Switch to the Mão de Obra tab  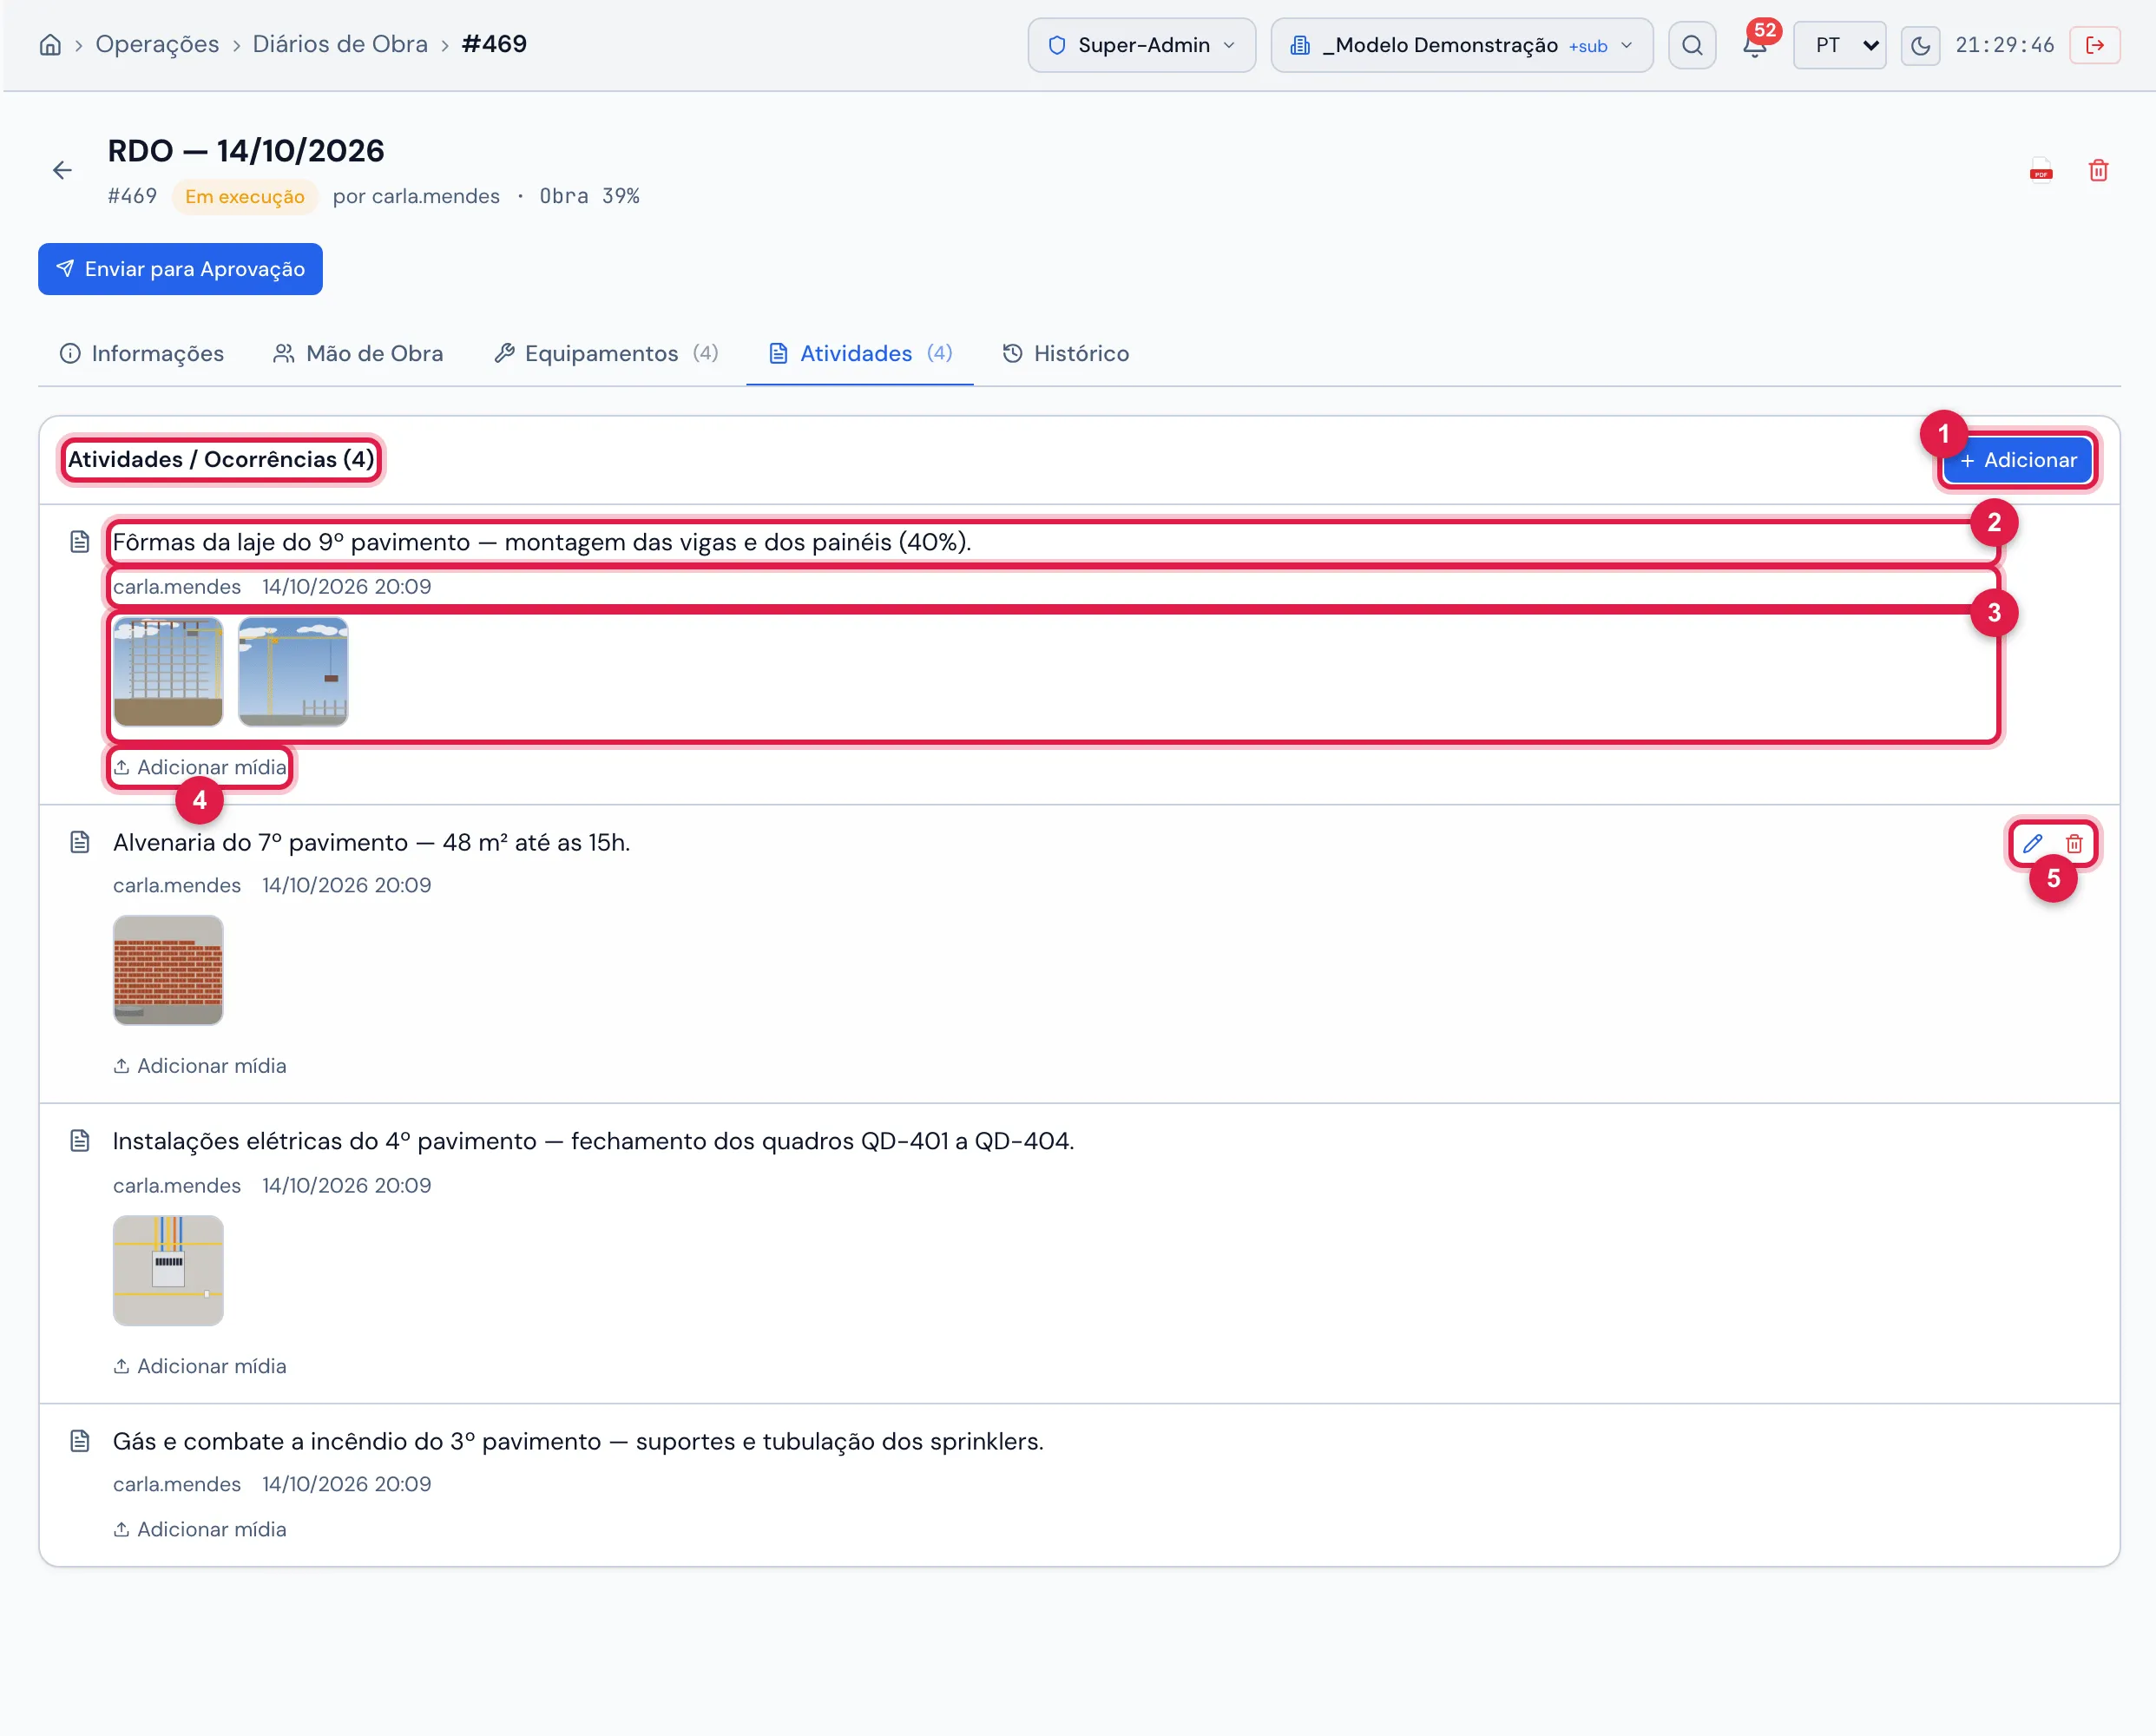[x=358, y=353]
